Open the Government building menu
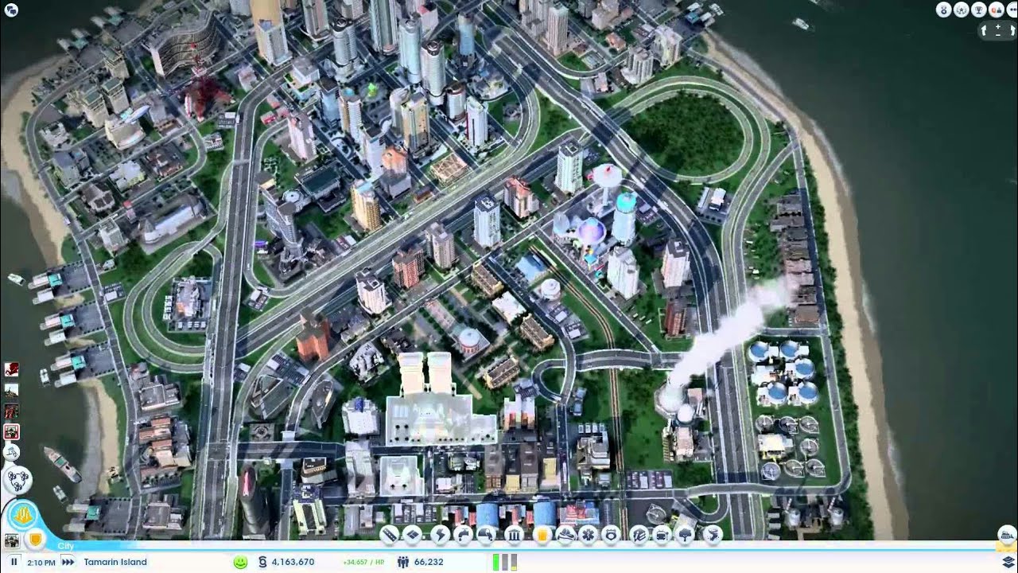Screen dimensions: 1018x573 pyautogui.click(x=514, y=535)
